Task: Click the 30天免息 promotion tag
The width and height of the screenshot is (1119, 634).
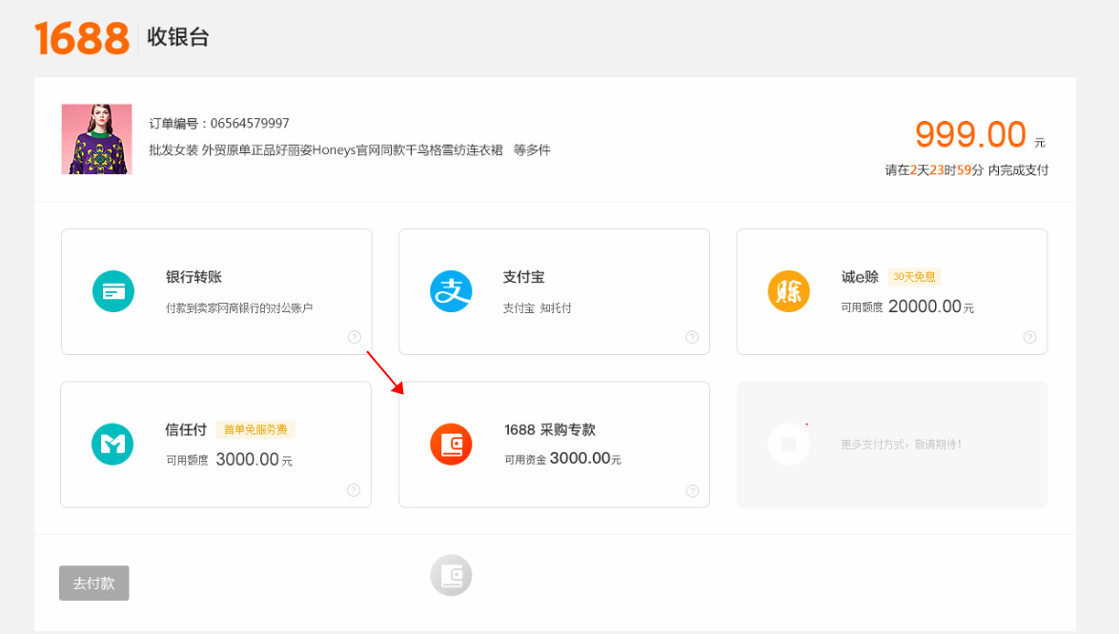Action: tap(914, 276)
